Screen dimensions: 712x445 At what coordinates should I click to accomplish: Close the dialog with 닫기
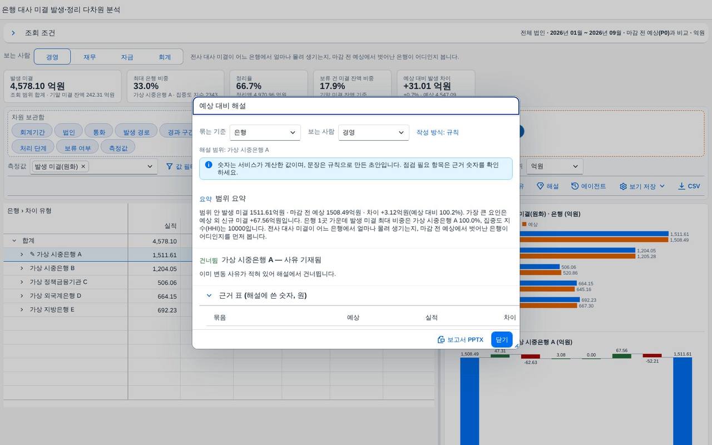pyautogui.click(x=502, y=339)
